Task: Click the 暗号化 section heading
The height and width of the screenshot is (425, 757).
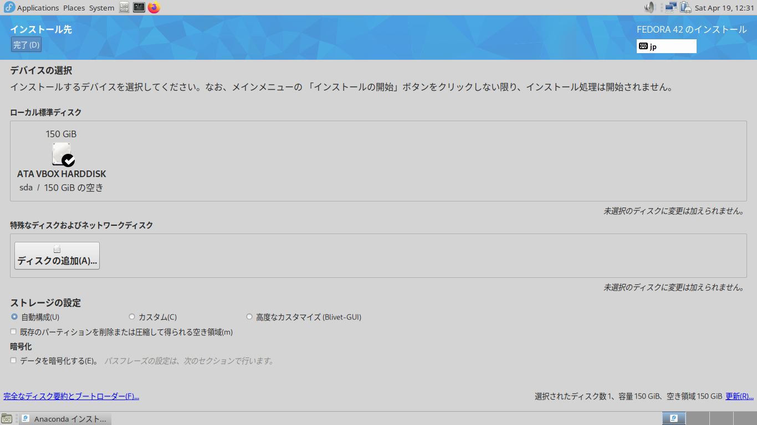Action: (x=21, y=346)
